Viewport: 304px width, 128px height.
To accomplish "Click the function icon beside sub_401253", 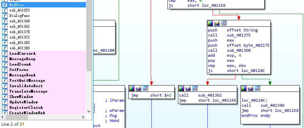I will click(4, 10).
